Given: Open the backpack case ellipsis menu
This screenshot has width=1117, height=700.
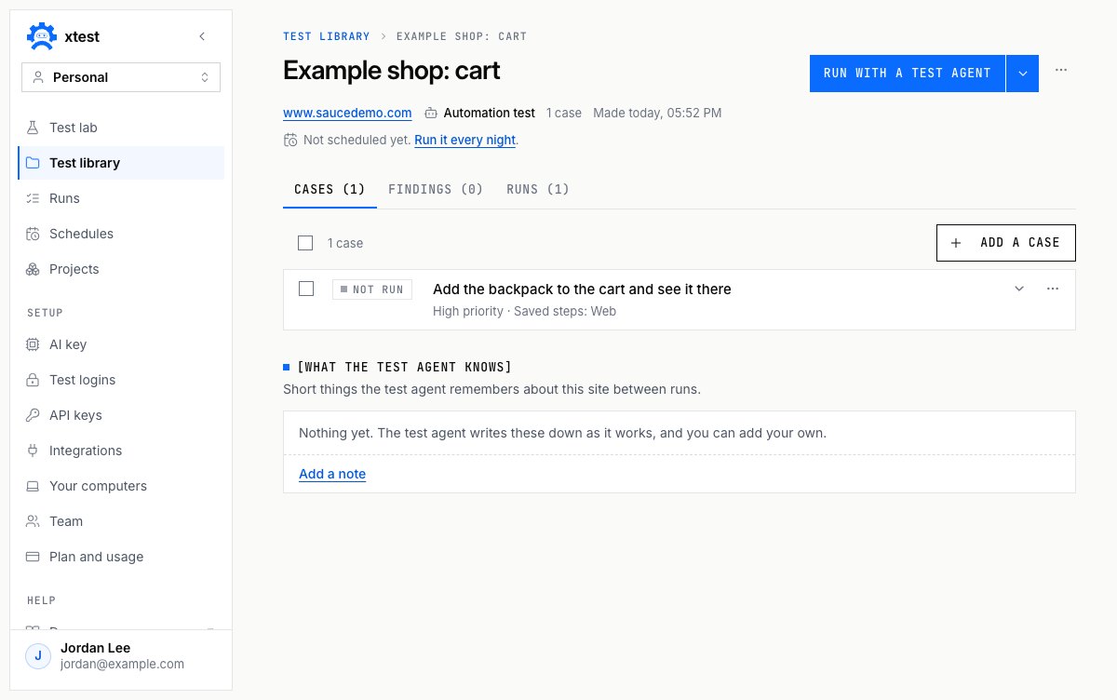Looking at the screenshot, I should coord(1053,289).
